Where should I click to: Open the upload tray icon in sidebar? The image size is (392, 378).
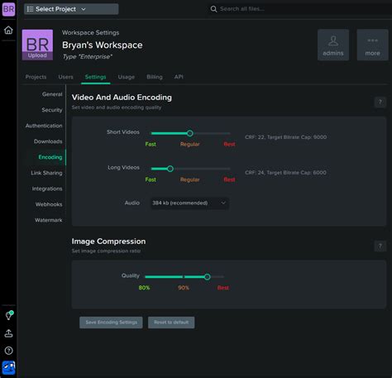(8, 333)
